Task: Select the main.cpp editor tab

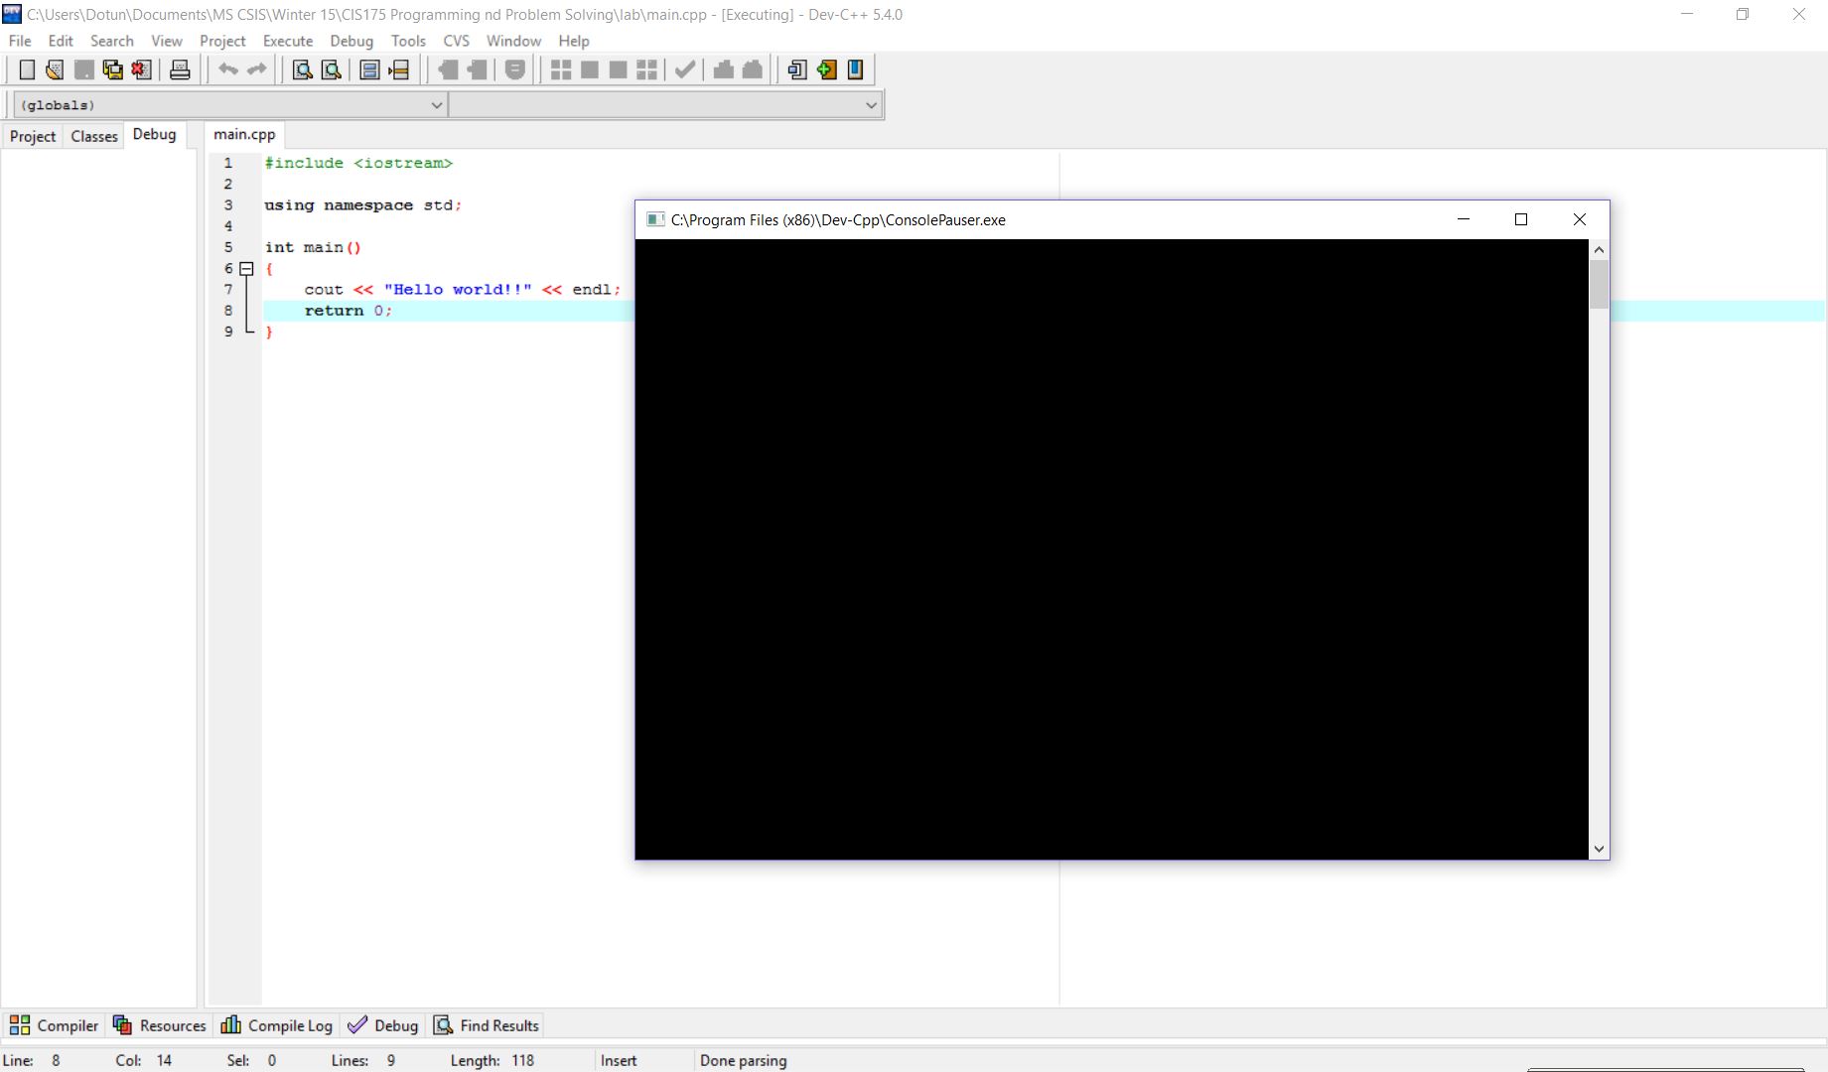Action: point(244,134)
